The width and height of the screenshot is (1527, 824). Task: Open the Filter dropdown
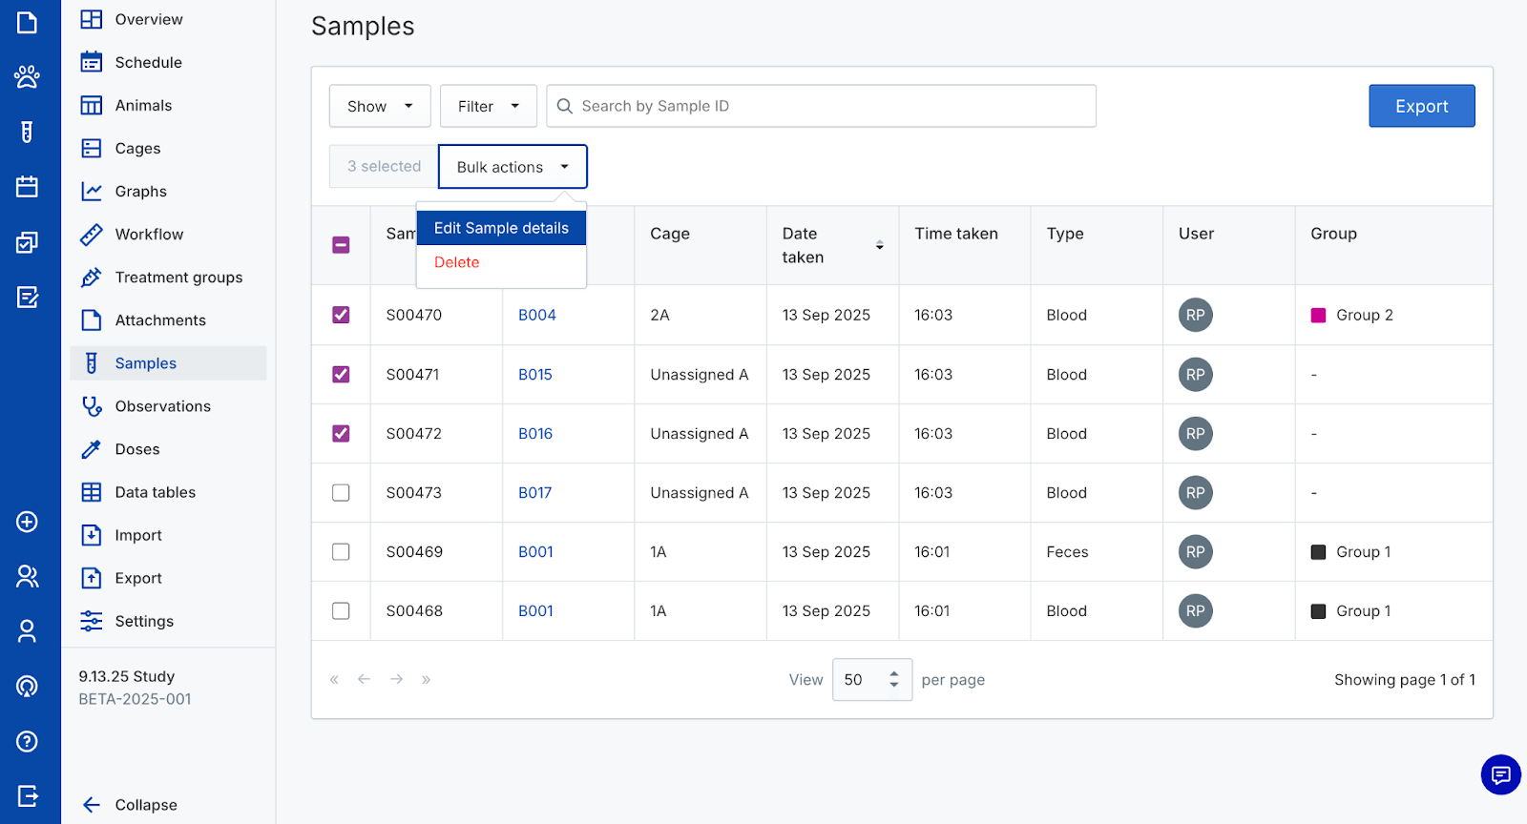(x=488, y=106)
